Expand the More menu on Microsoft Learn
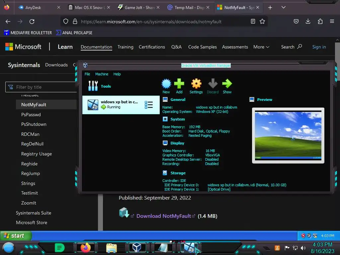This screenshot has height=255, width=340. [x=261, y=47]
